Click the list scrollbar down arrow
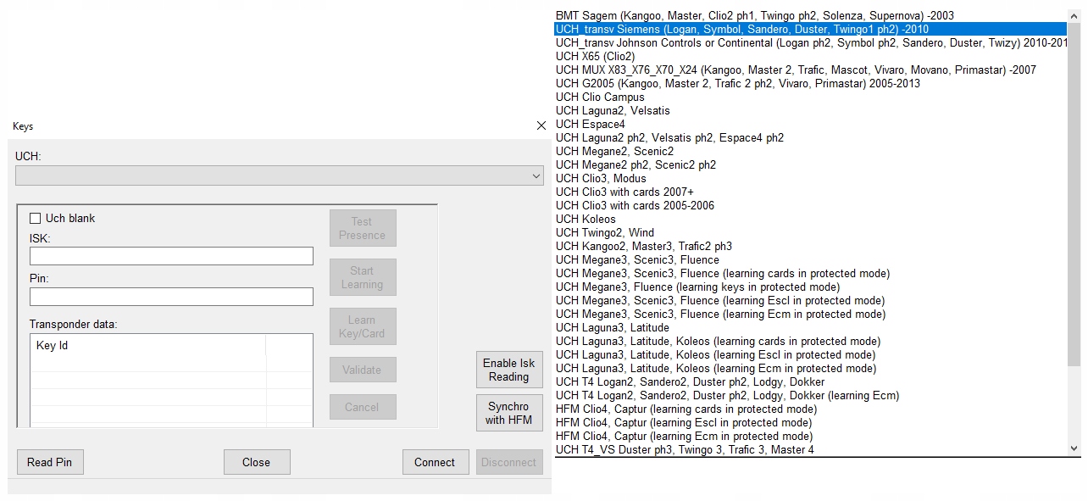Viewport: 1088px width, 501px height. [x=1074, y=448]
